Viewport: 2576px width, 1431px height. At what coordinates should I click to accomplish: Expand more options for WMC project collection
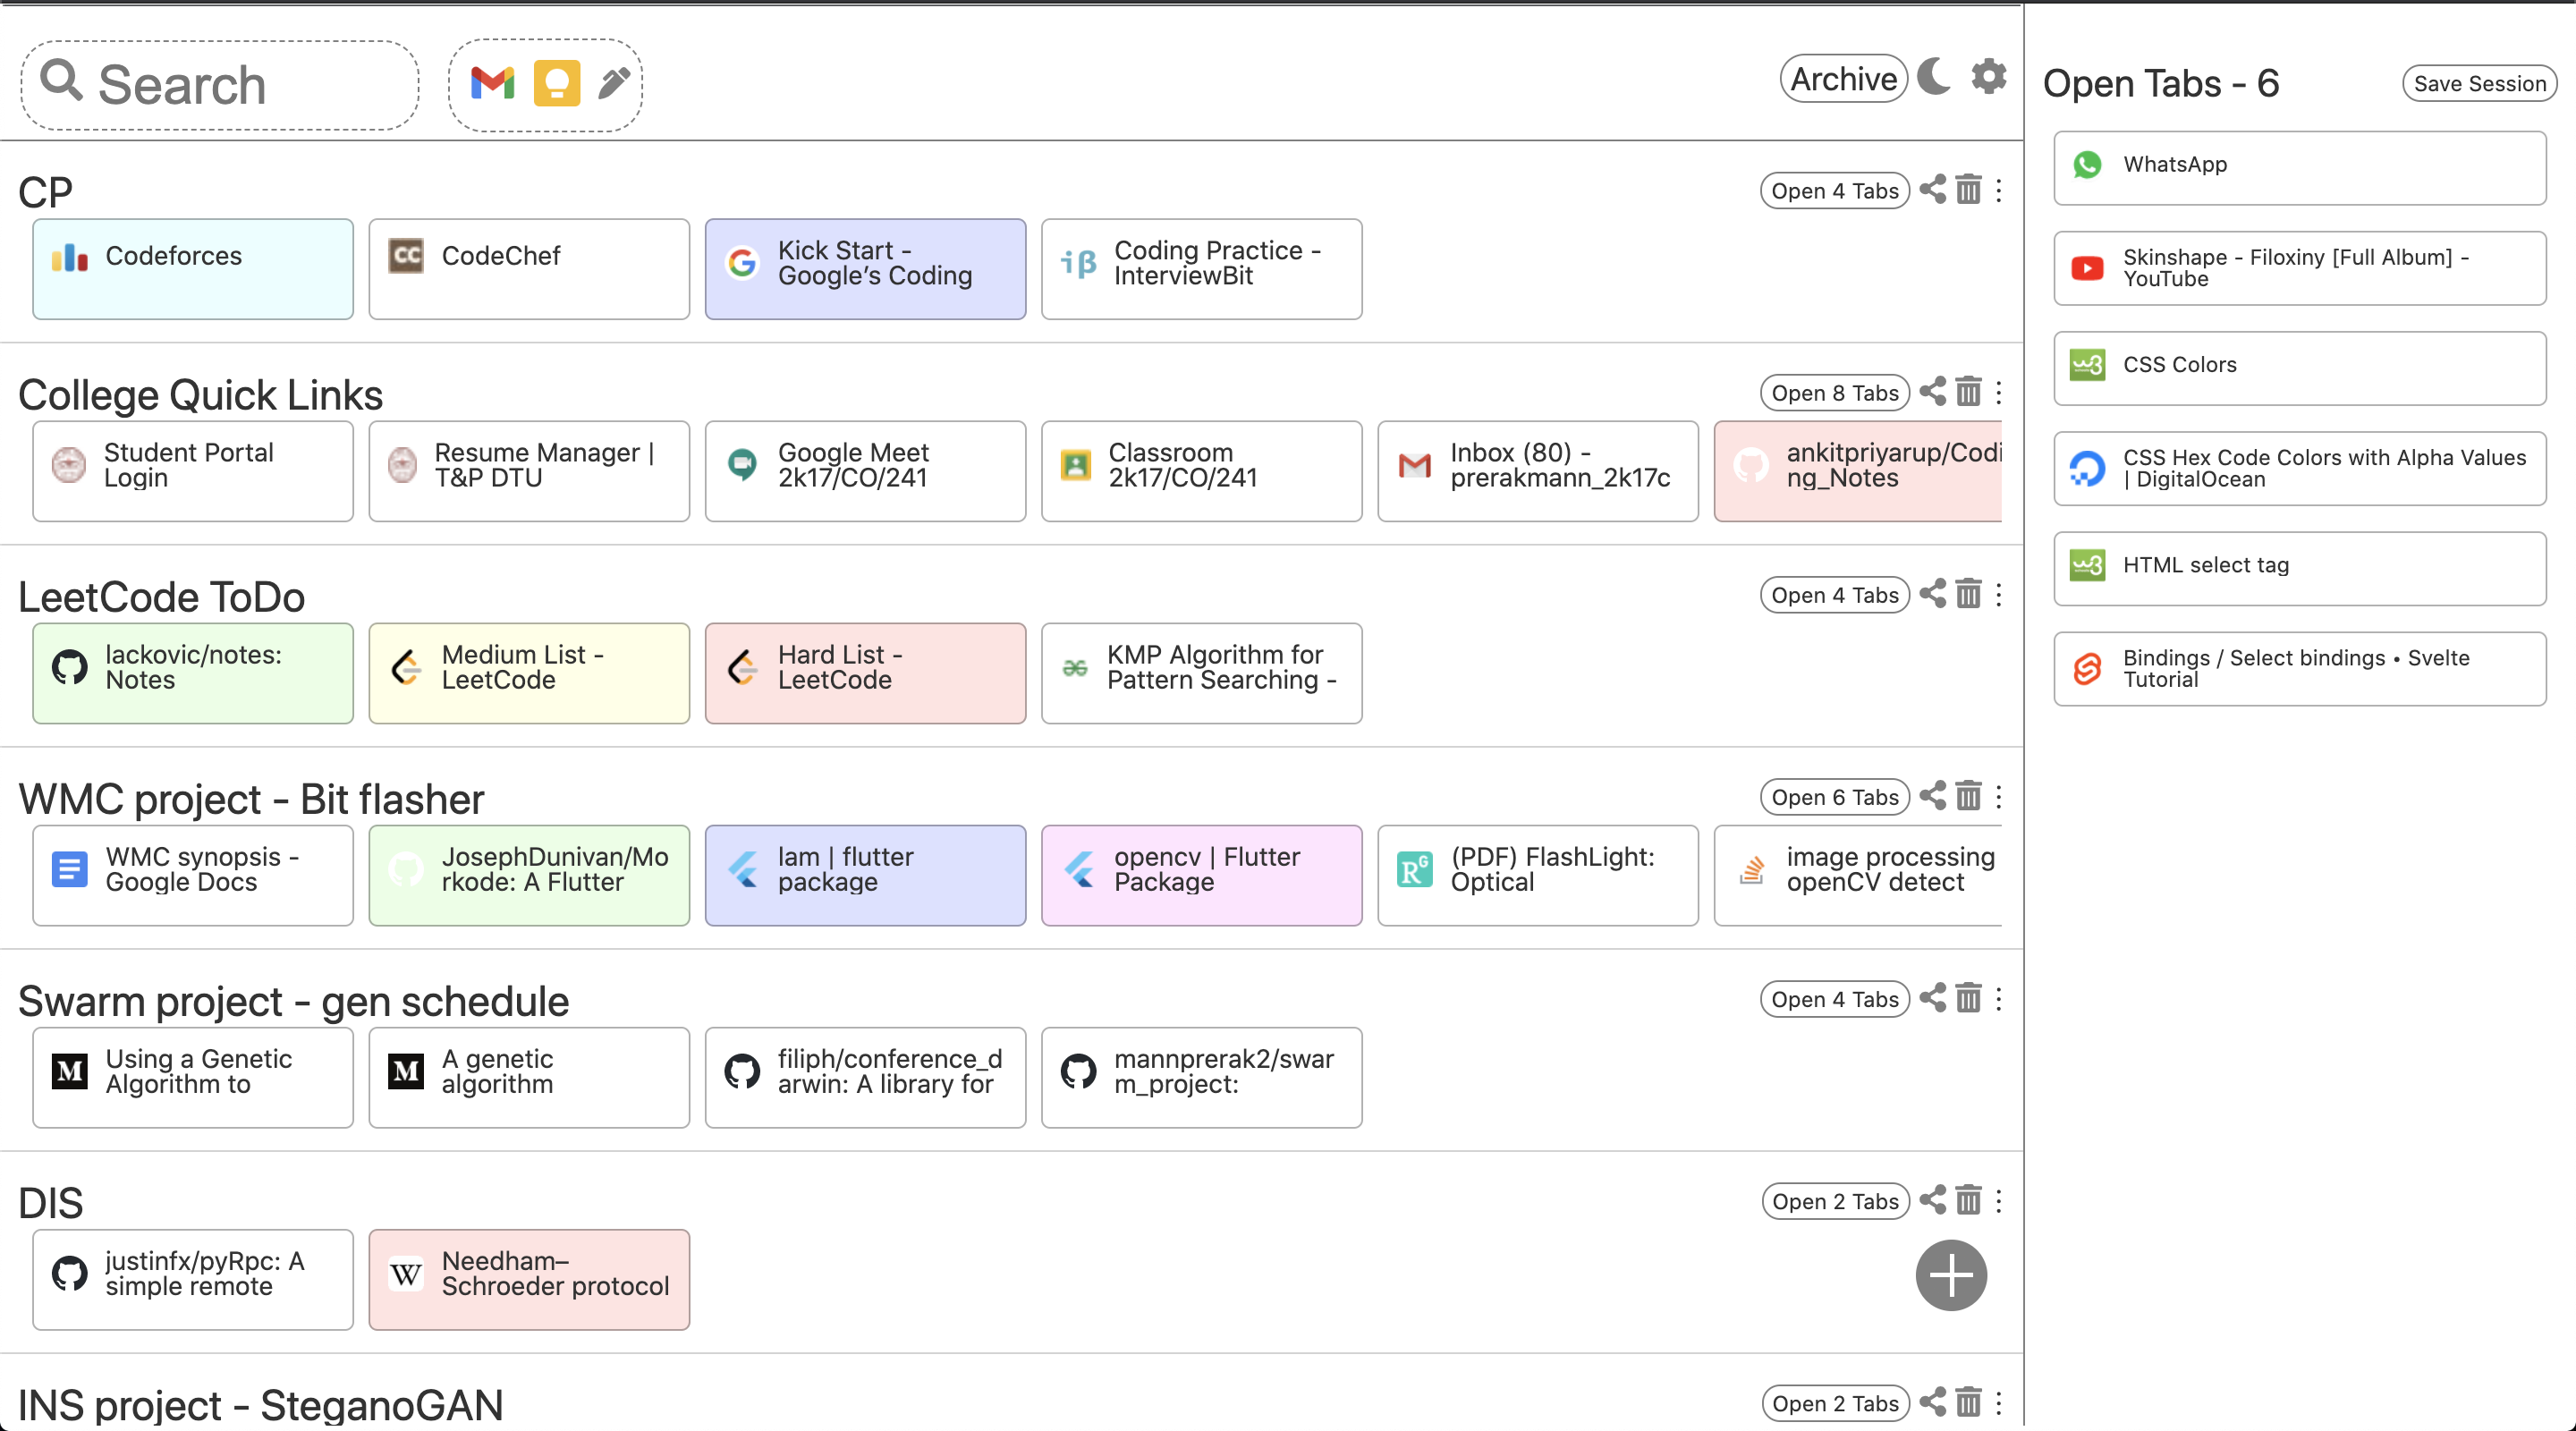point(1999,796)
